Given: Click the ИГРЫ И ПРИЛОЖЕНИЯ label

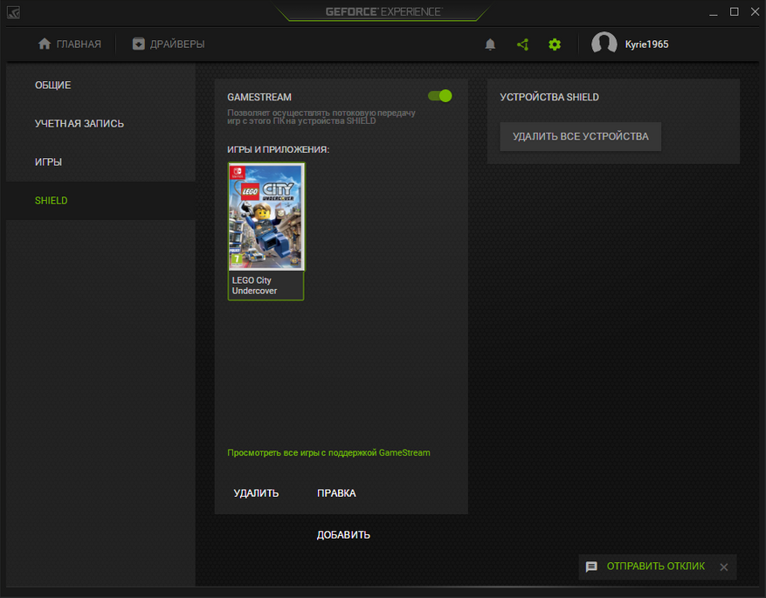Looking at the screenshot, I should point(278,149).
